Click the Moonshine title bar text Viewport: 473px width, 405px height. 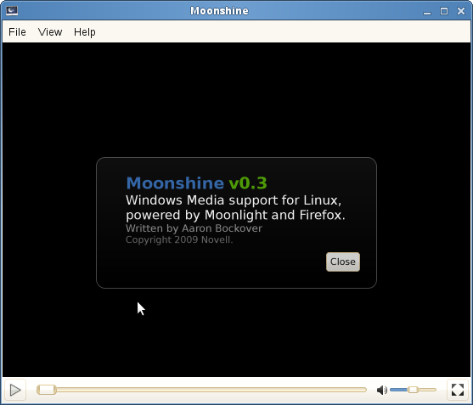pyautogui.click(x=219, y=11)
